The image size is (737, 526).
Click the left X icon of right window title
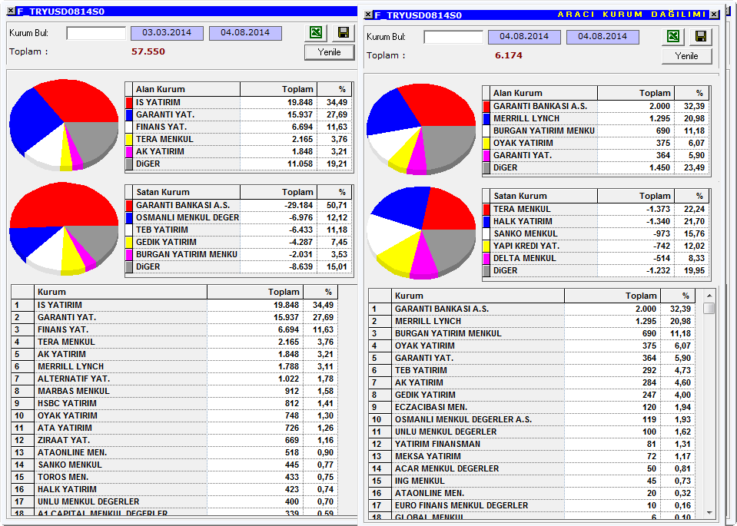point(369,15)
